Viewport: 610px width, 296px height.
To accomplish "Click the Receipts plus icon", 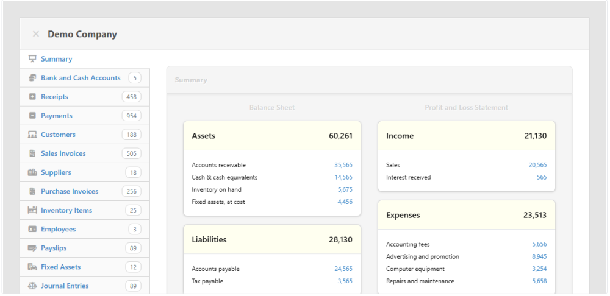I will point(32,97).
